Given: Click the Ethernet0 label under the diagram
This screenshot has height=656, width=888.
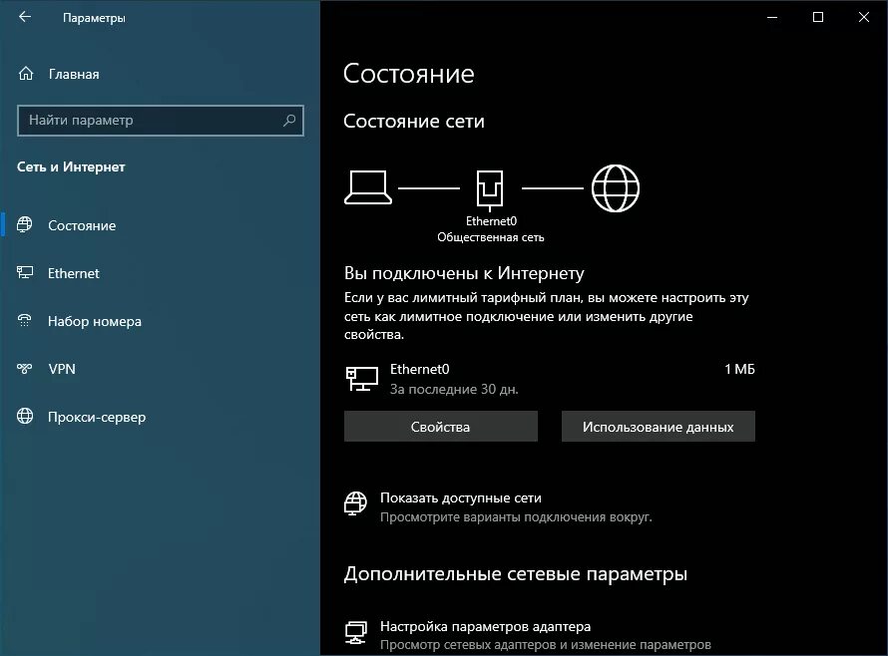Looking at the screenshot, I should 491,220.
